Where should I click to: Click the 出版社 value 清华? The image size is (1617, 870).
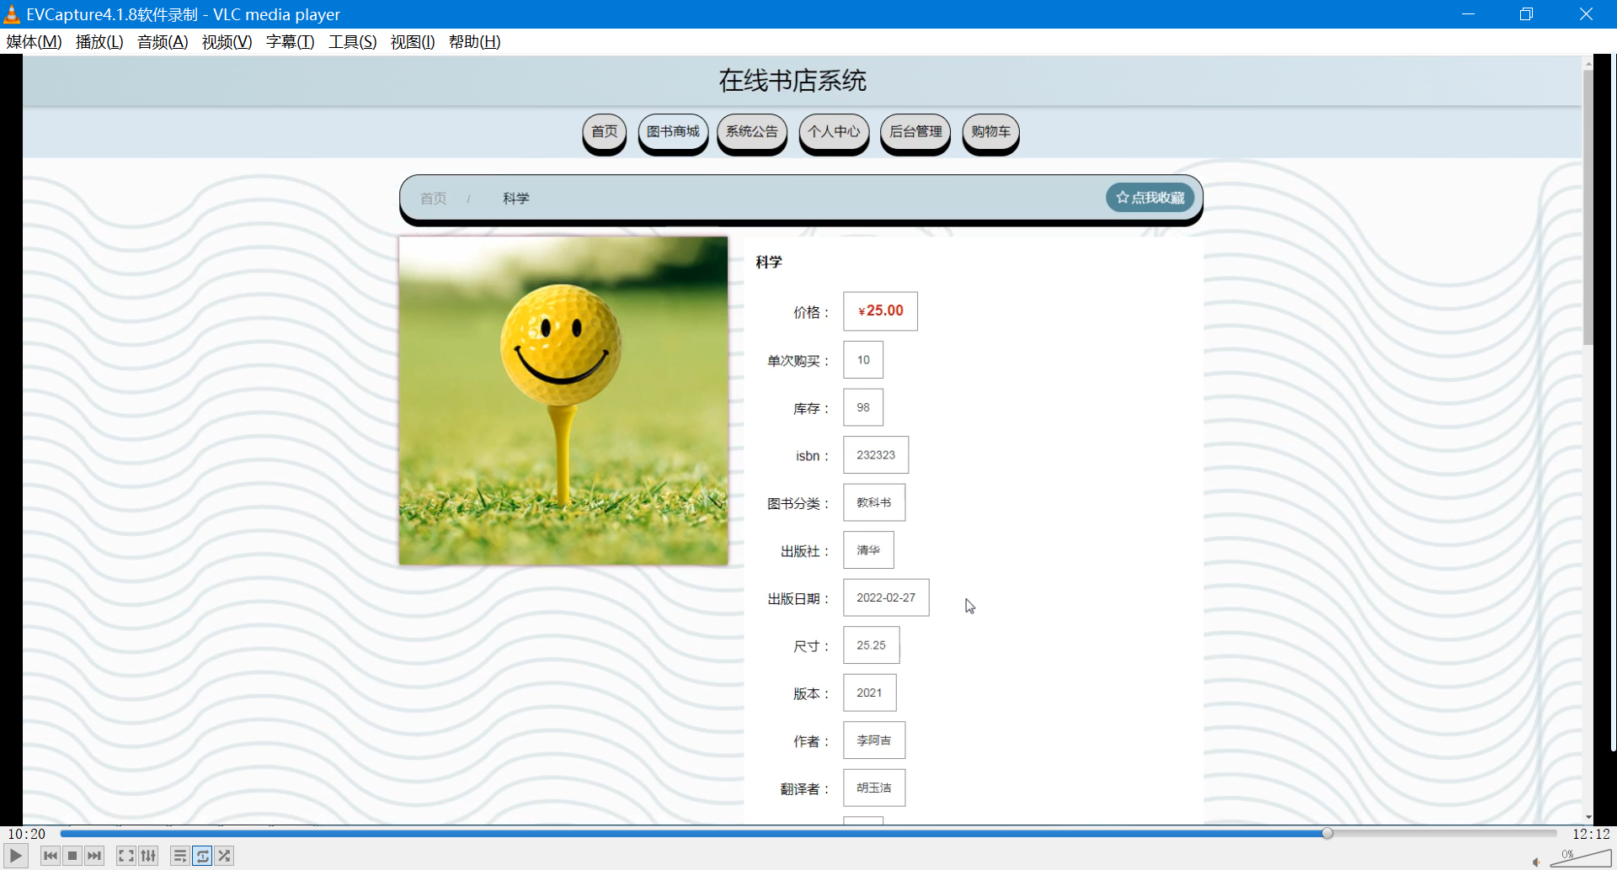(868, 550)
